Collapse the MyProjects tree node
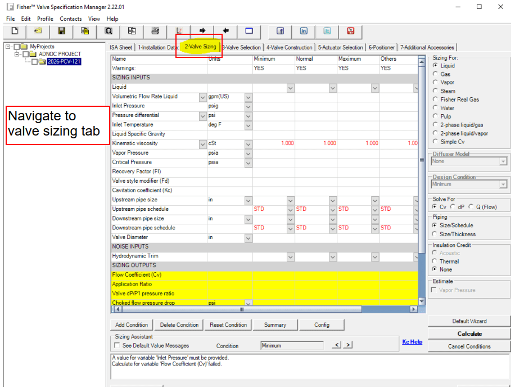This screenshot has height=388, width=515. 8,47
